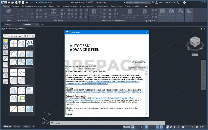208x130 pixels.
Task: Click the Move tool in the Редактирование palette
Action: pos(14,44)
